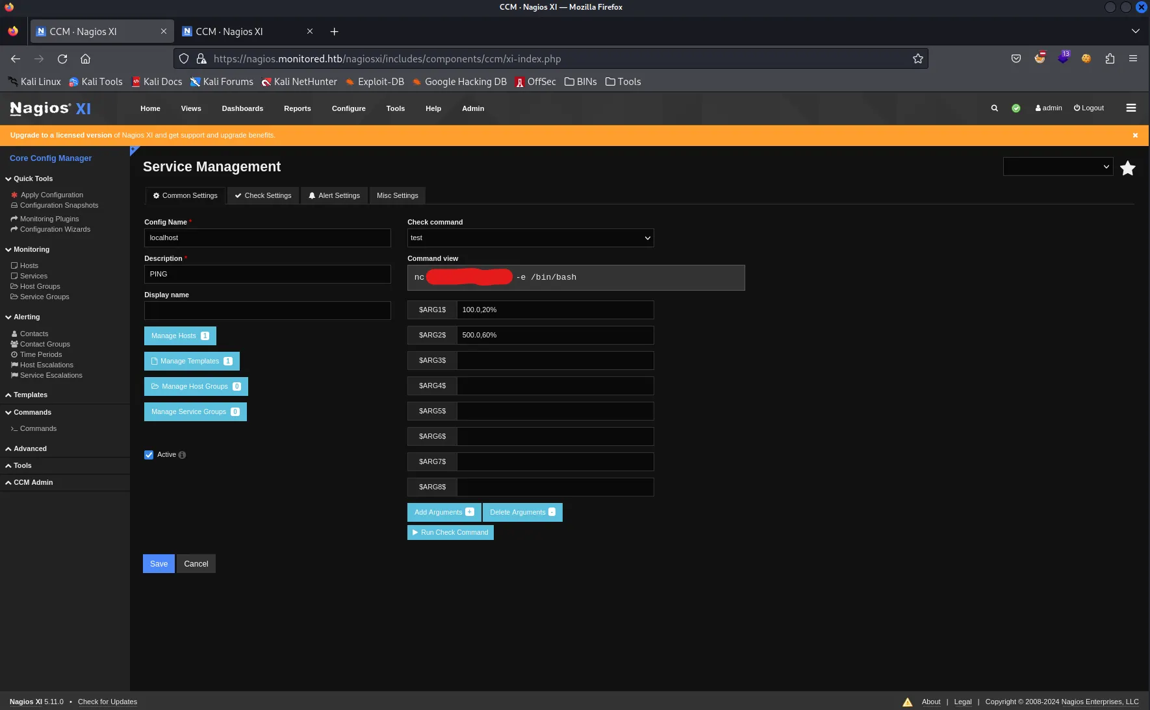Click the Run Check Command button
This screenshot has height=710, width=1150.
[x=450, y=533]
